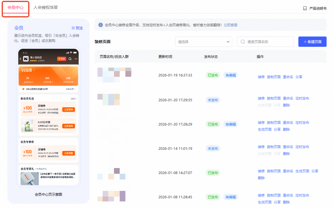The height and width of the screenshot is (208, 334).
Task: Click the V2会员 card title
Action: 27,70
